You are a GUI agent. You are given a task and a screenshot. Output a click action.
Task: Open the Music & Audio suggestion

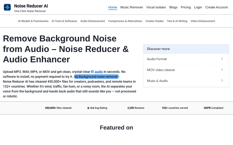point(186,81)
